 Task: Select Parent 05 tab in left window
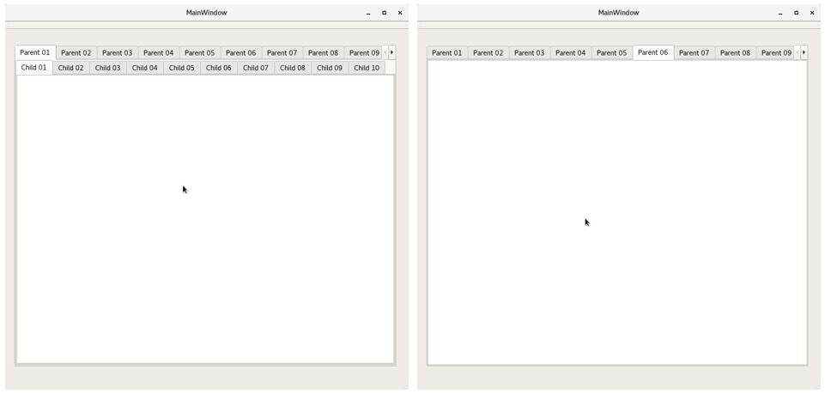(199, 52)
